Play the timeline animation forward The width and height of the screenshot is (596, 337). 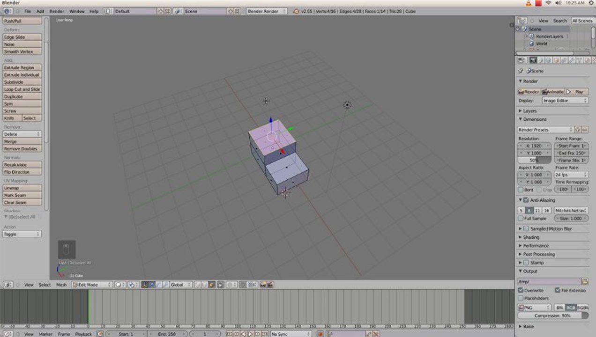(250, 334)
